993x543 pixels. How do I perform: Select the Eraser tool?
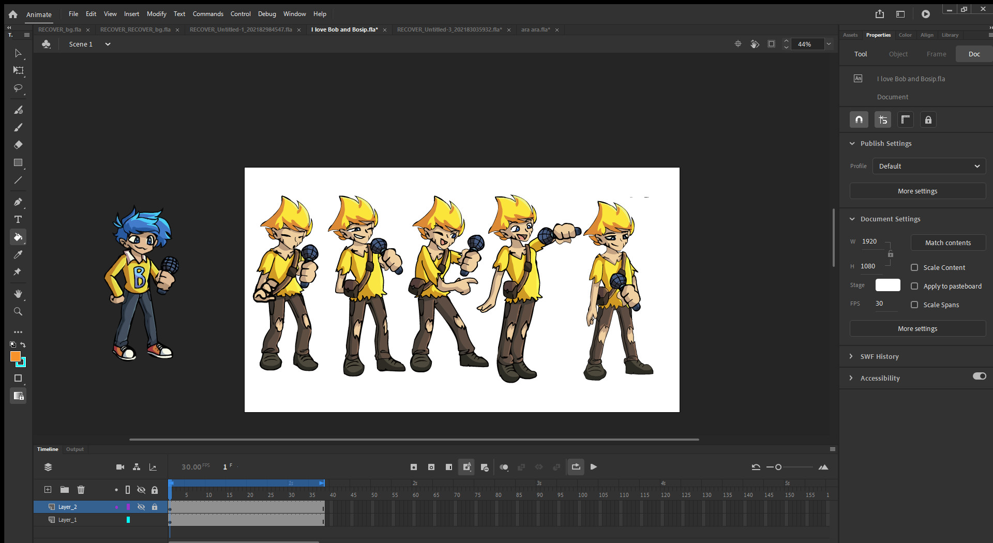pyautogui.click(x=18, y=145)
